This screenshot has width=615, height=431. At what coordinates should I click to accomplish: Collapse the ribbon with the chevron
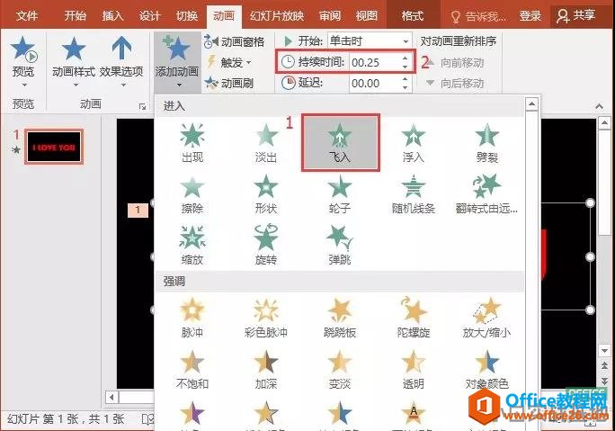[x=599, y=106]
